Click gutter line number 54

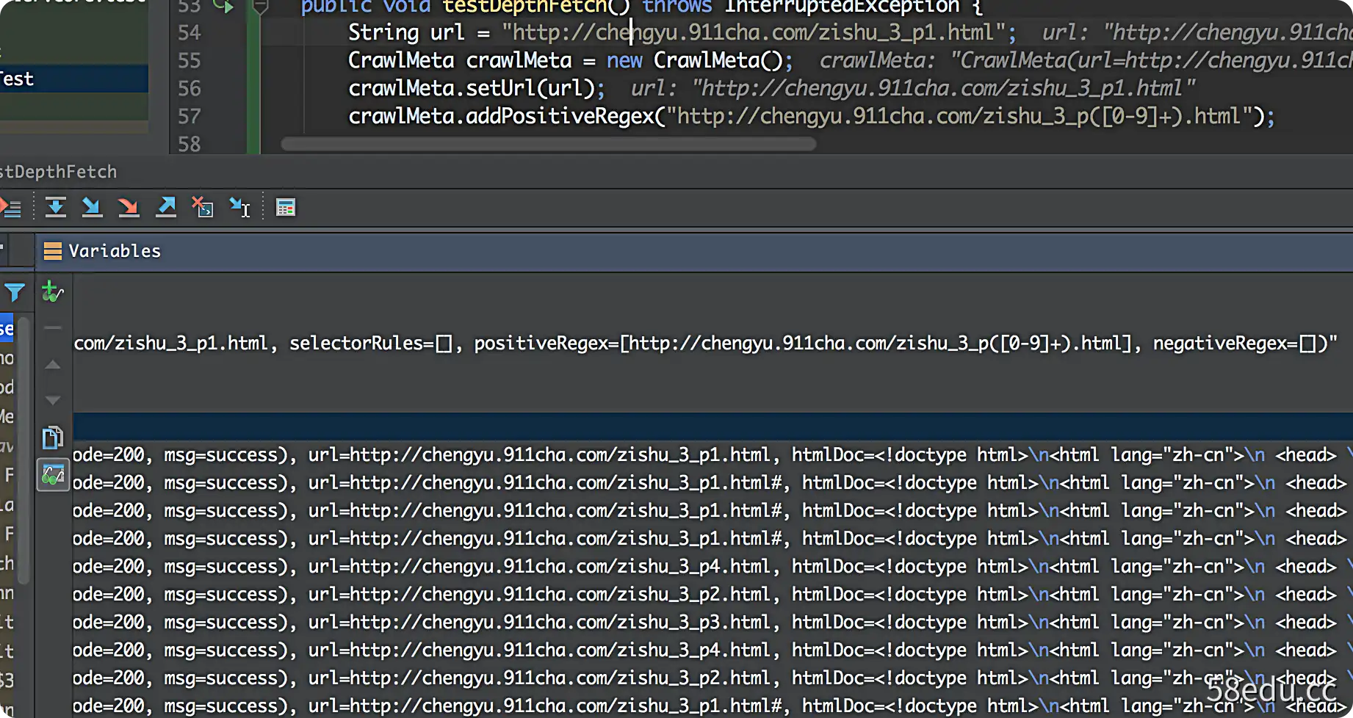click(189, 32)
